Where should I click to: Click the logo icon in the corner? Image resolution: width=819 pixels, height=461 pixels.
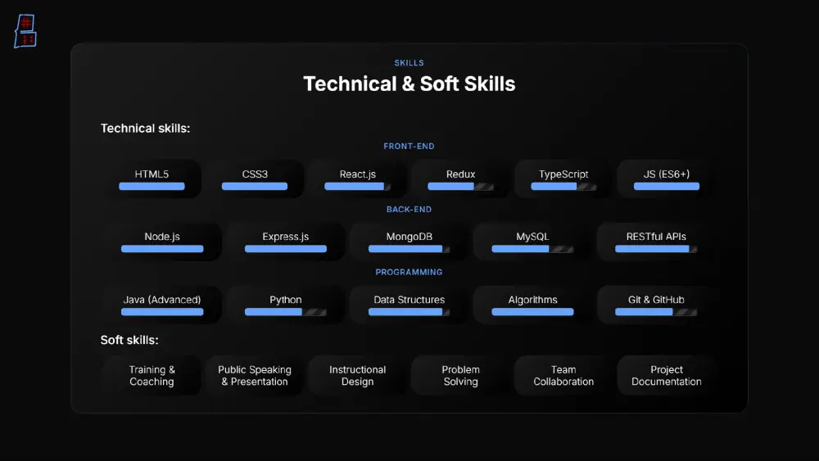(x=25, y=31)
